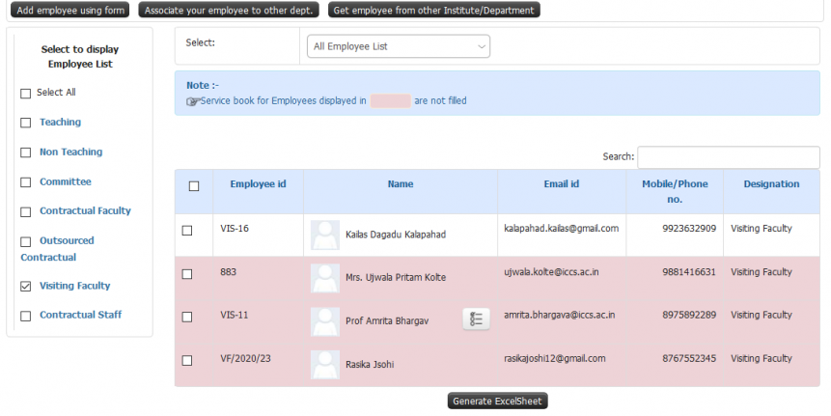831x416 pixels.
Task: Check the table header select-all checkbox
Action: click(x=194, y=186)
